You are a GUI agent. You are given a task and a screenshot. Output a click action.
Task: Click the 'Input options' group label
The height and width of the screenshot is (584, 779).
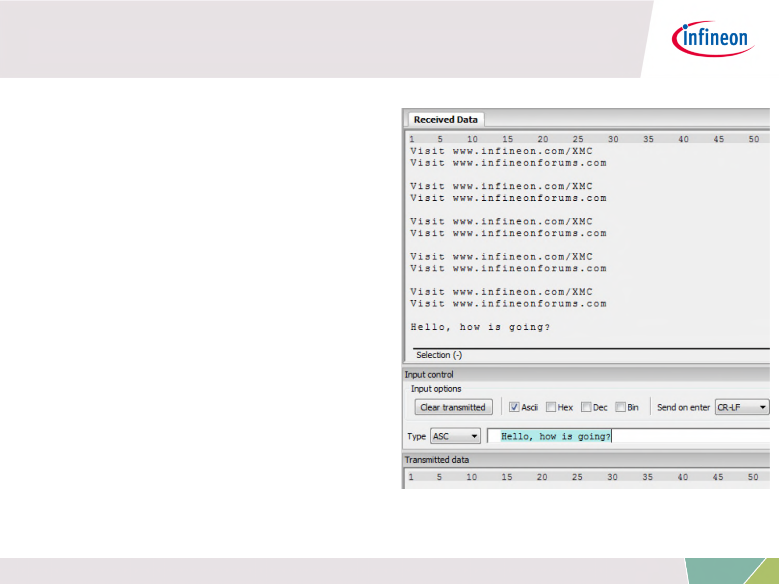pyautogui.click(x=436, y=389)
